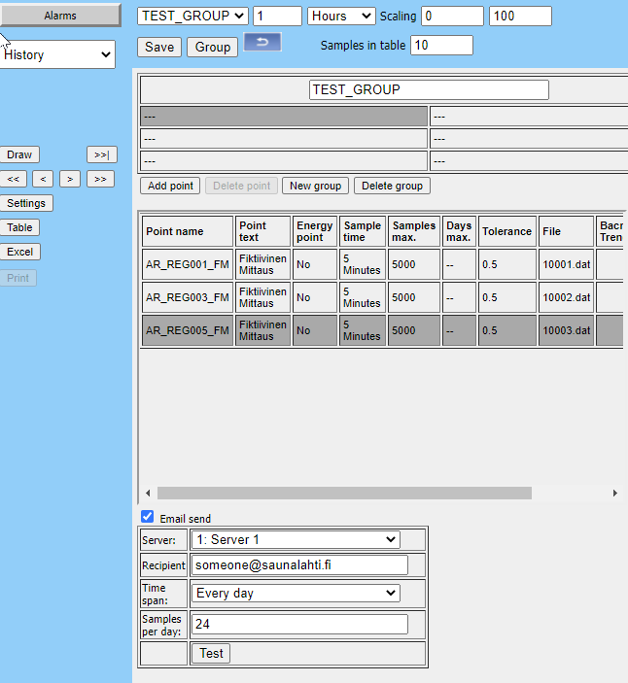The image size is (628, 683).
Task: Click the Delete group button
Action: [392, 186]
